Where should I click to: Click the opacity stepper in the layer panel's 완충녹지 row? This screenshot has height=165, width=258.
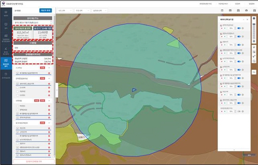(x=235, y=45)
